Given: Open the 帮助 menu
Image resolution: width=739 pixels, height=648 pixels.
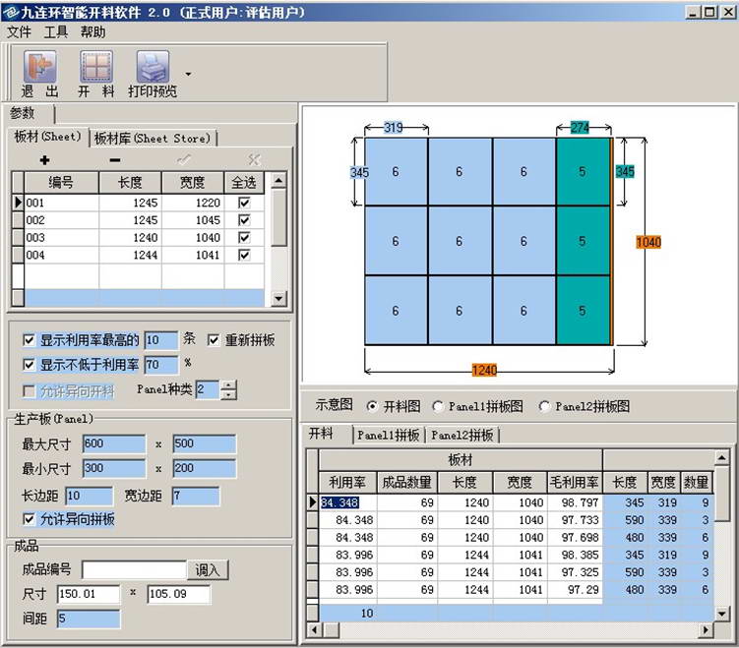Looking at the screenshot, I should [92, 32].
